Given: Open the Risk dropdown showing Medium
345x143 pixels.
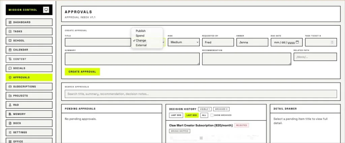Looking at the screenshot, I should (184, 42).
